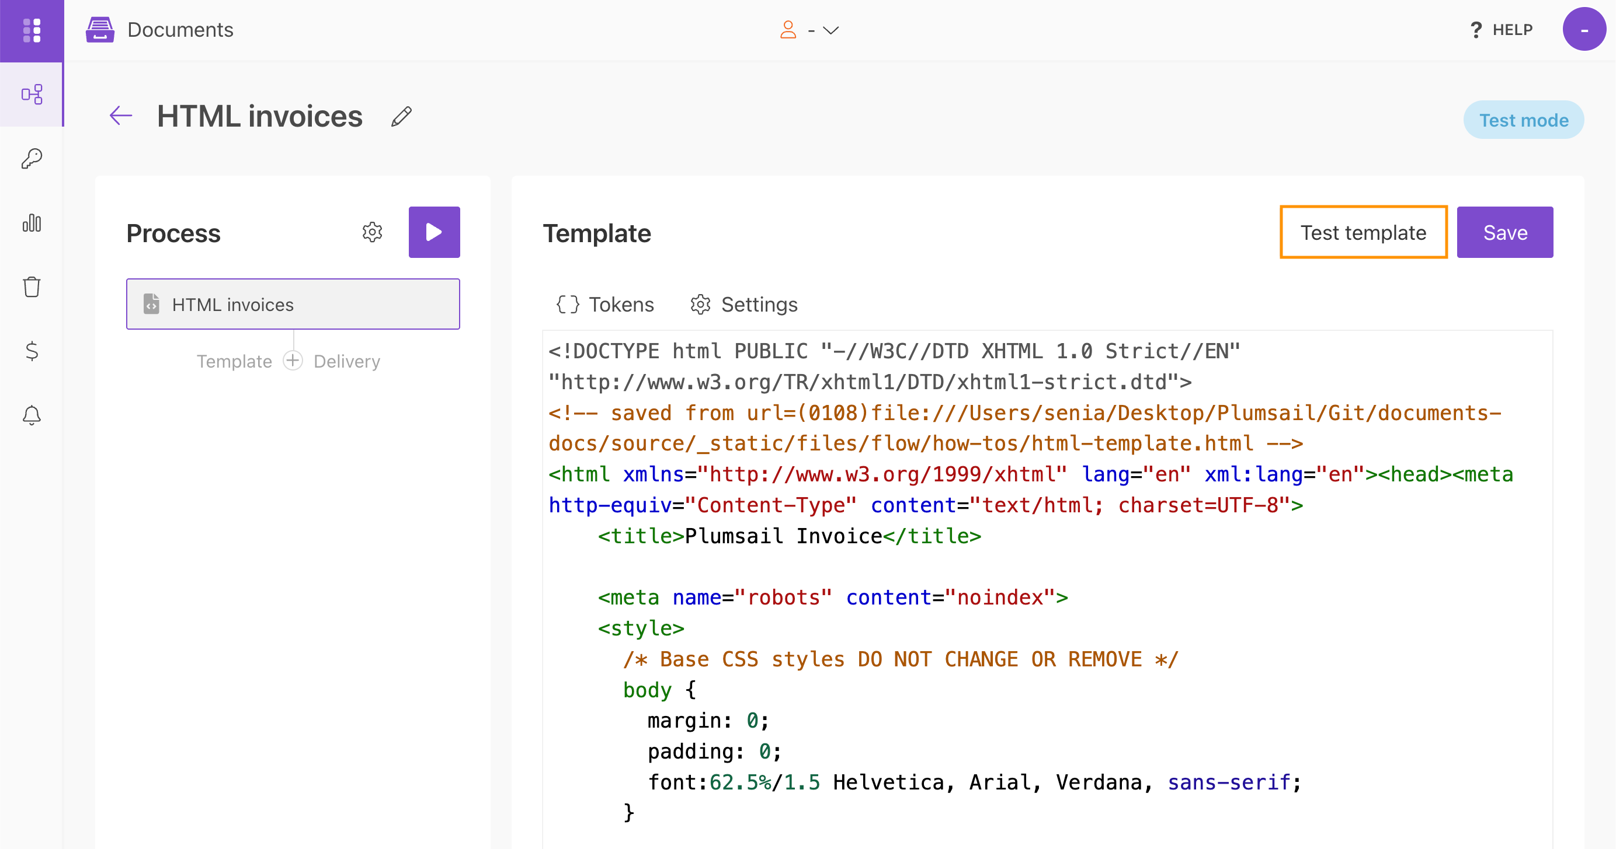1616x849 pixels.
Task: Open the notifications bell icon
Action: click(x=32, y=415)
